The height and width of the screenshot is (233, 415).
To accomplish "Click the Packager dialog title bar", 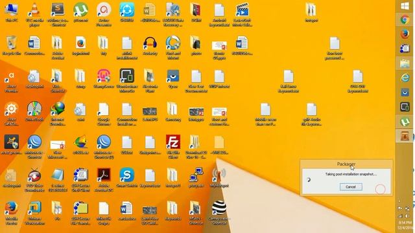I will (x=346, y=164).
